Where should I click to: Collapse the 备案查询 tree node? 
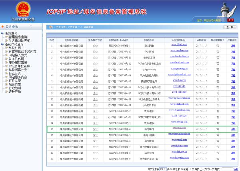2,33
